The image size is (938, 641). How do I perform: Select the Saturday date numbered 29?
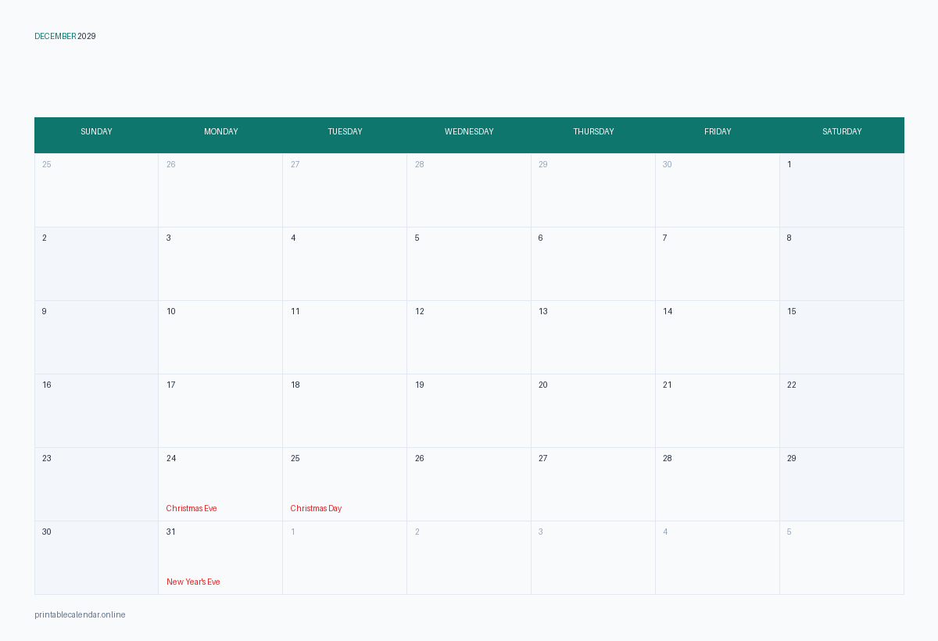pos(842,484)
